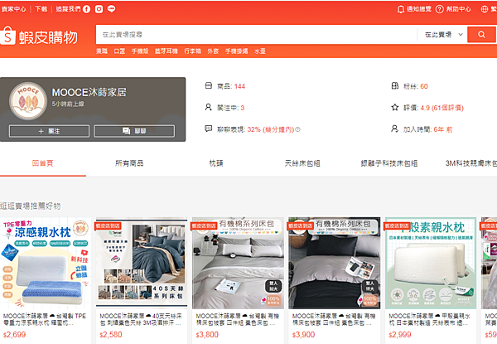Open the LINE follow icon
Image resolution: width=497 pixels, height=344 pixels.
coord(111,9)
